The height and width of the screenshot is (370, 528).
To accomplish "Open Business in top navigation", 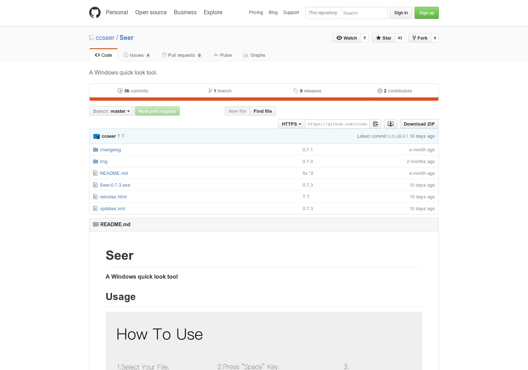I will pyautogui.click(x=185, y=12).
